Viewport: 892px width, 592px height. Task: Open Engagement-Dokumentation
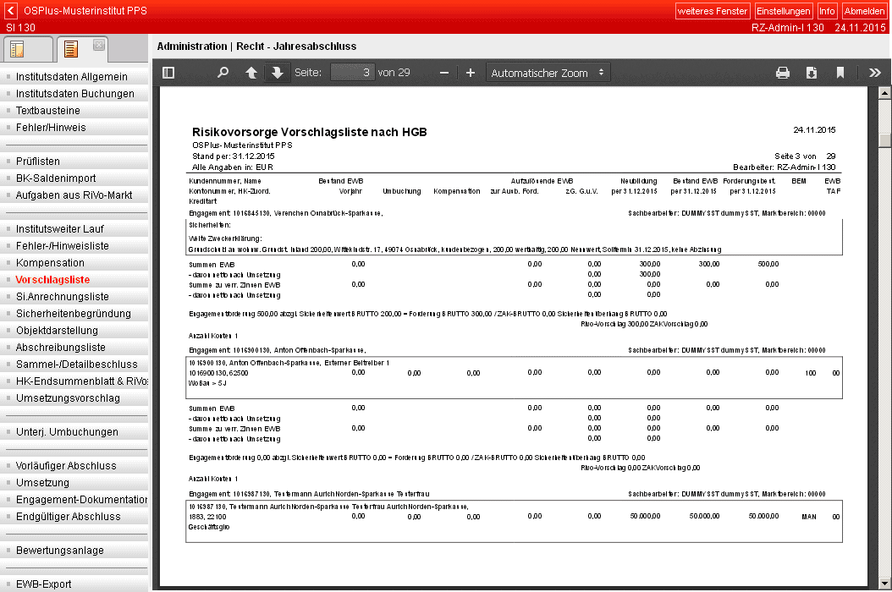[x=74, y=500]
